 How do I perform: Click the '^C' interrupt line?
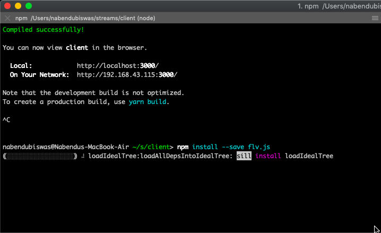pyautogui.click(x=6, y=120)
